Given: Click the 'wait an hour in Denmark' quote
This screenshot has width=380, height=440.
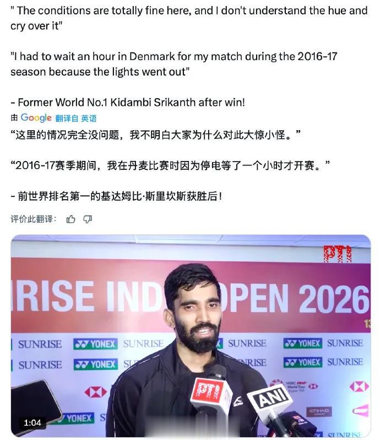Looking at the screenshot, I should [173, 64].
